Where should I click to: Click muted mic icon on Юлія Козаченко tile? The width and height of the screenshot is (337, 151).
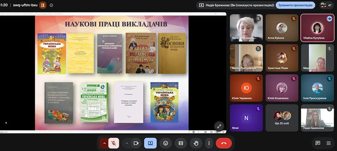coord(294,79)
